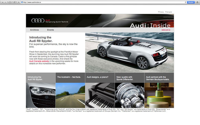Open the Events menu item
The image size is (200, 125).
(x=51, y=30)
